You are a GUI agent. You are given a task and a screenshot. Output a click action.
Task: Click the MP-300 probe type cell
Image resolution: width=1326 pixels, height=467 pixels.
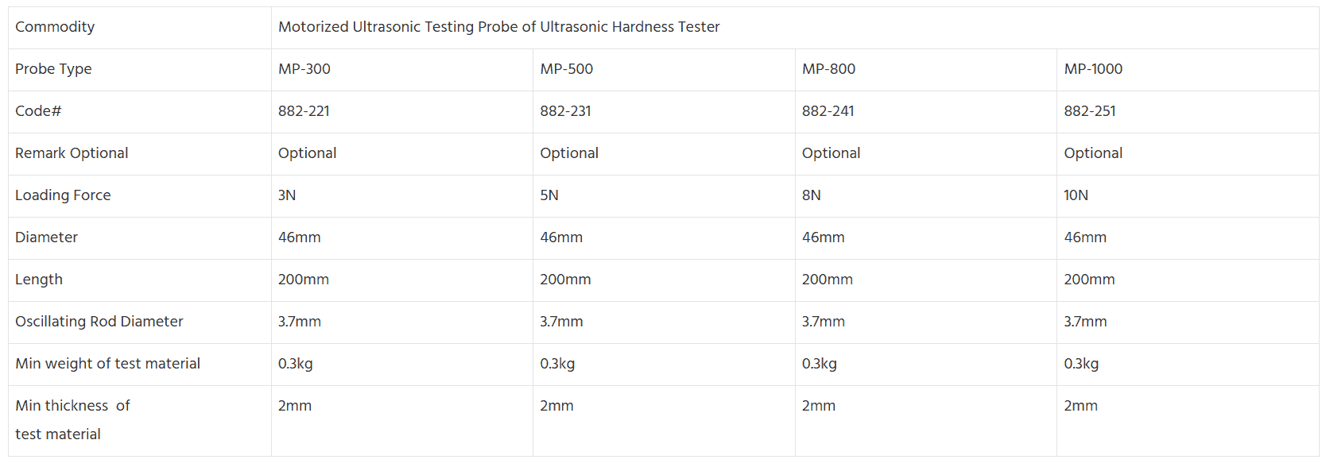(x=304, y=69)
